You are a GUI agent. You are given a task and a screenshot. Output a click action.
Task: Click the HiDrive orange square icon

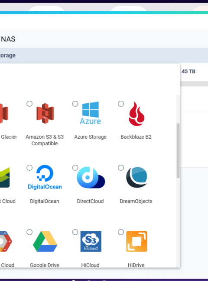(x=136, y=241)
